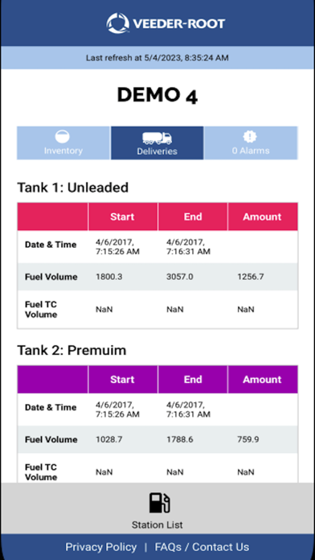Open the Privacy Policy link

click(x=101, y=547)
